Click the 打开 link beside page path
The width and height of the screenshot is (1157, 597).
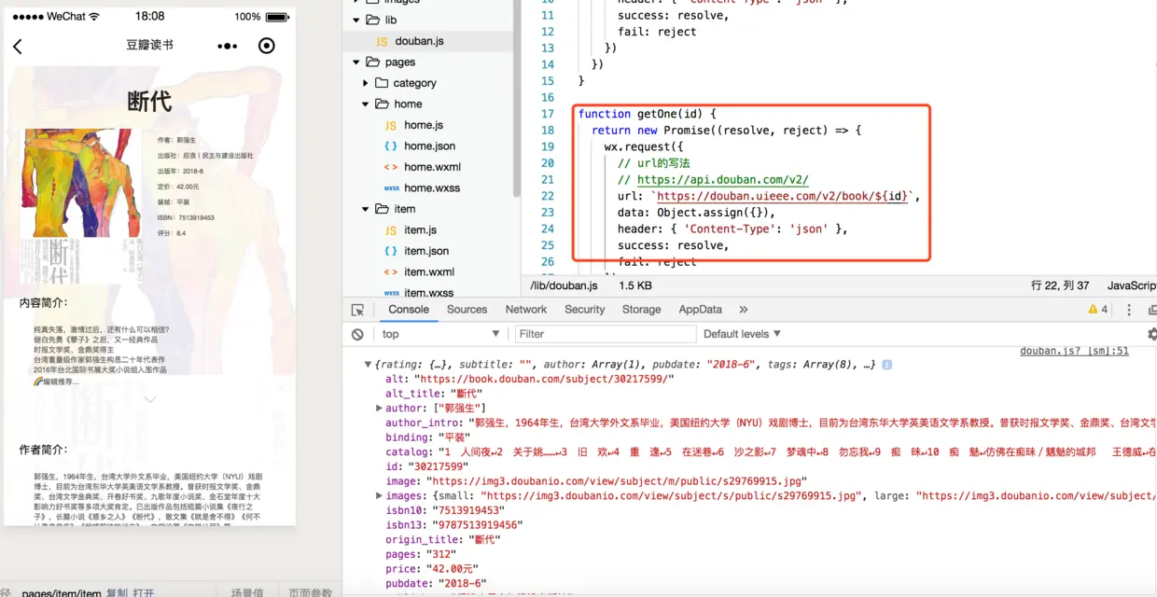click(144, 592)
